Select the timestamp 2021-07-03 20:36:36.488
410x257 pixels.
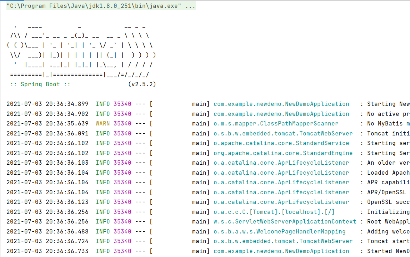[x=47, y=231]
